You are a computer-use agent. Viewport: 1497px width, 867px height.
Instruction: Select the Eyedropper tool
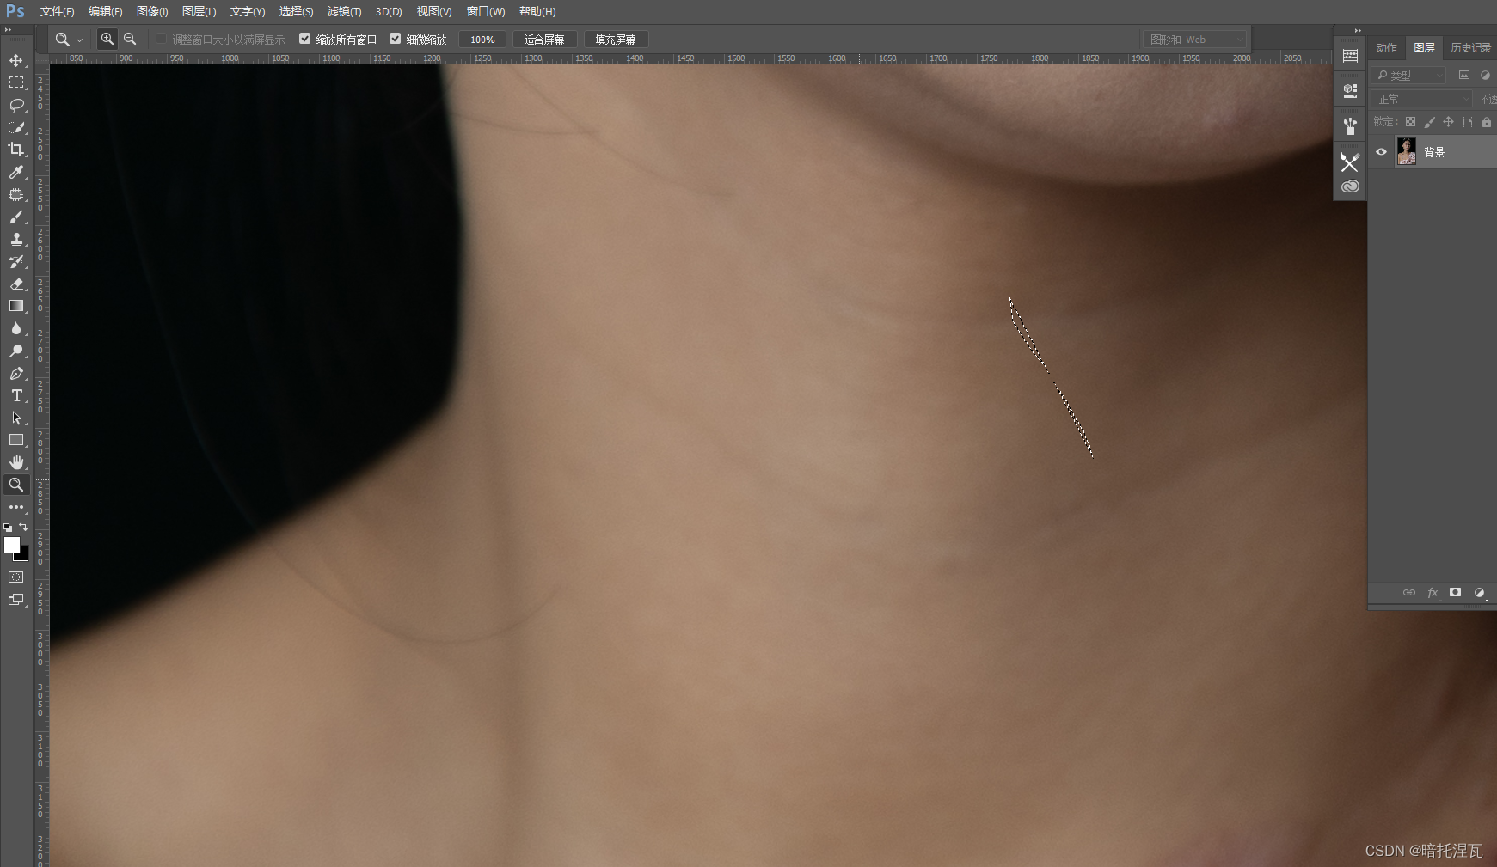[x=16, y=172]
